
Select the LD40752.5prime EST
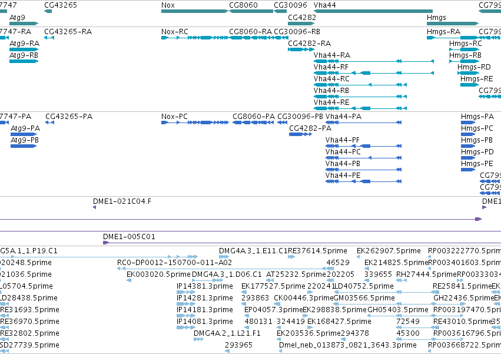click(387, 292)
